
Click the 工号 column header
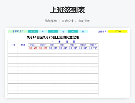(x=13, y=45)
